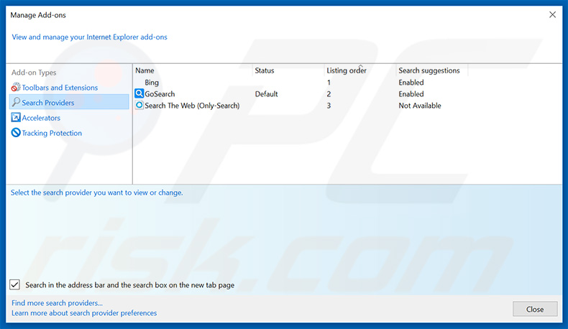
Task: Click the Close button
Action: click(535, 309)
